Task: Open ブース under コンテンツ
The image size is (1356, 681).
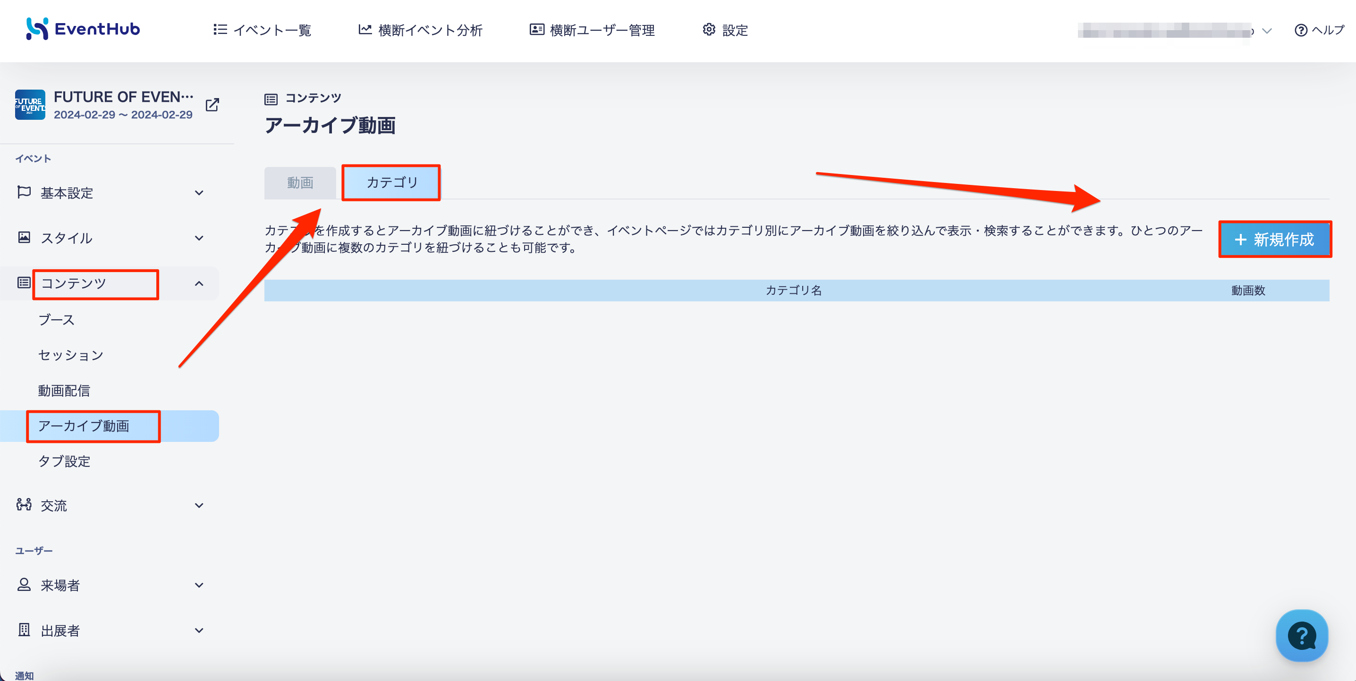Action: click(x=56, y=320)
